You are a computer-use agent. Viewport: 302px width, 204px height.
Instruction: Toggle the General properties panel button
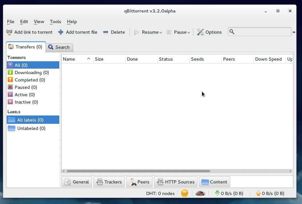pyautogui.click(x=77, y=182)
